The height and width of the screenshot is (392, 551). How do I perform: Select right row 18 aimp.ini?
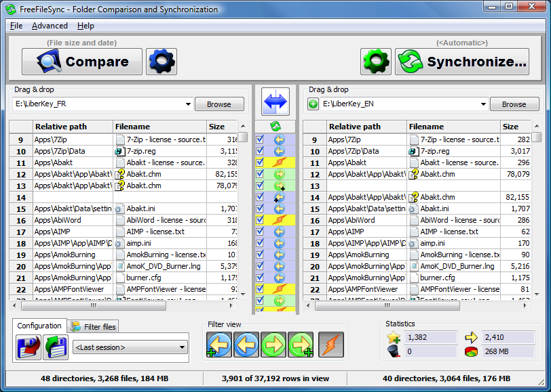pyautogui.click(x=417, y=243)
